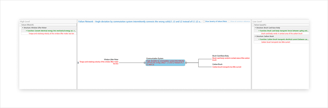Select the highlighted Angle deviation failure node
328x108 pixels.
coord(165,63)
